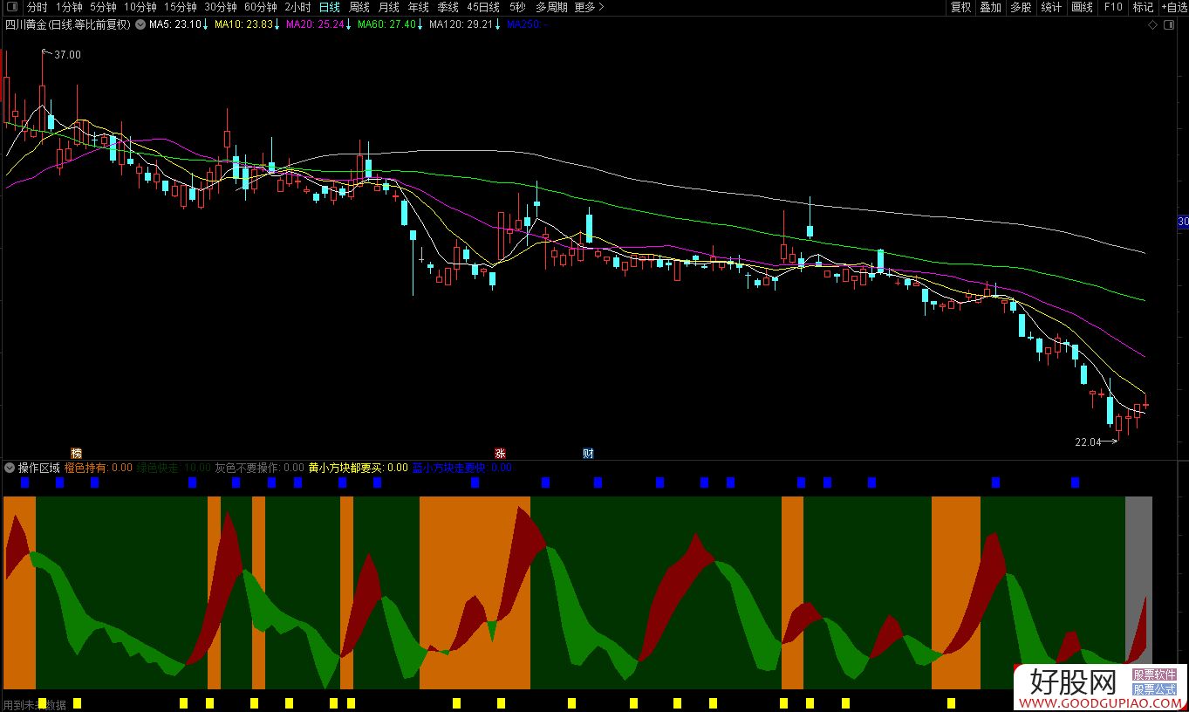Click the 绿色快走 indicator label
Screen dimensions: 1189x712
point(173,468)
